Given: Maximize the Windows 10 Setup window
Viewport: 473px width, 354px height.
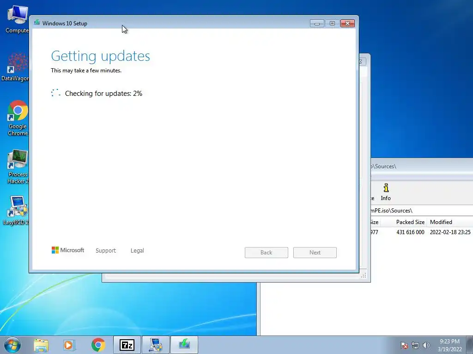Looking at the screenshot, I should 332,24.
